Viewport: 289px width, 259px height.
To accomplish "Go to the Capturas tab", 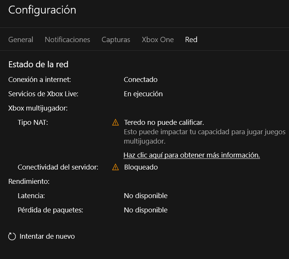I will (116, 39).
